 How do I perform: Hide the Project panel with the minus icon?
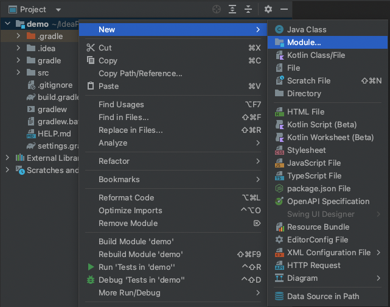pyautogui.click(x=284, y=10)
